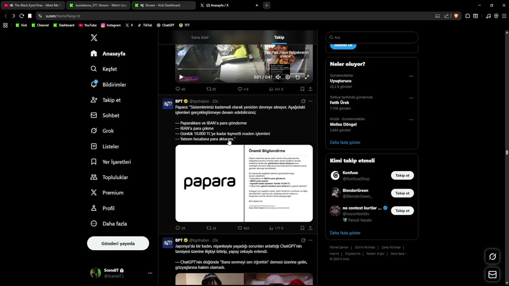Click the Gönderi yayınla button
The height and width of the screenshot is (286, 509).
click(x=118, y=243)
